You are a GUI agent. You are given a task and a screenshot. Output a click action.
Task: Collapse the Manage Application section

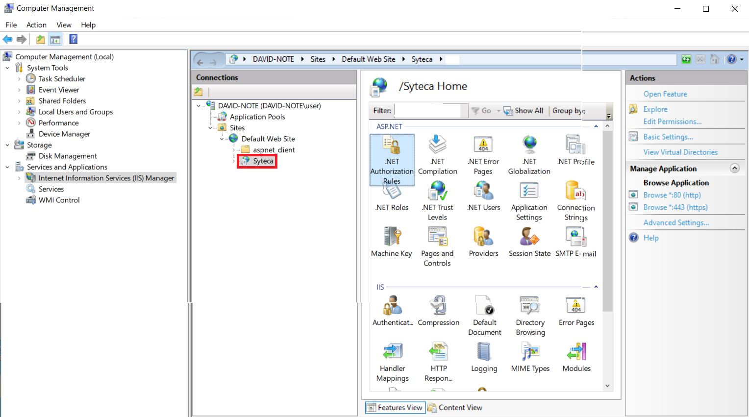pos(734,168)
